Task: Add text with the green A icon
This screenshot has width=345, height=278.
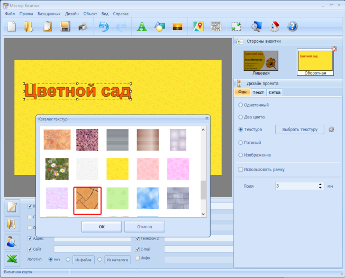Action: point(142,26)
